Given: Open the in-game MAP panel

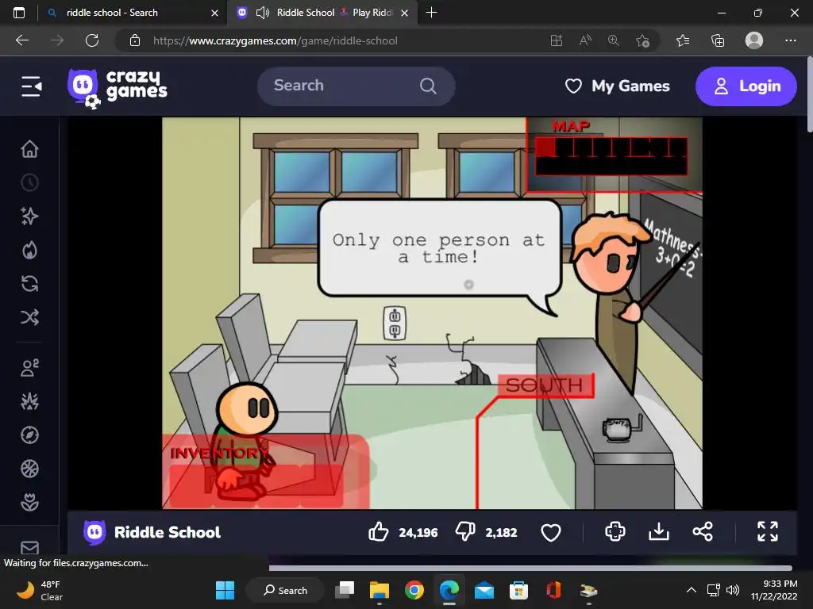Looking at the screenshot, I should pyautogui.click(x=614, y=155).
